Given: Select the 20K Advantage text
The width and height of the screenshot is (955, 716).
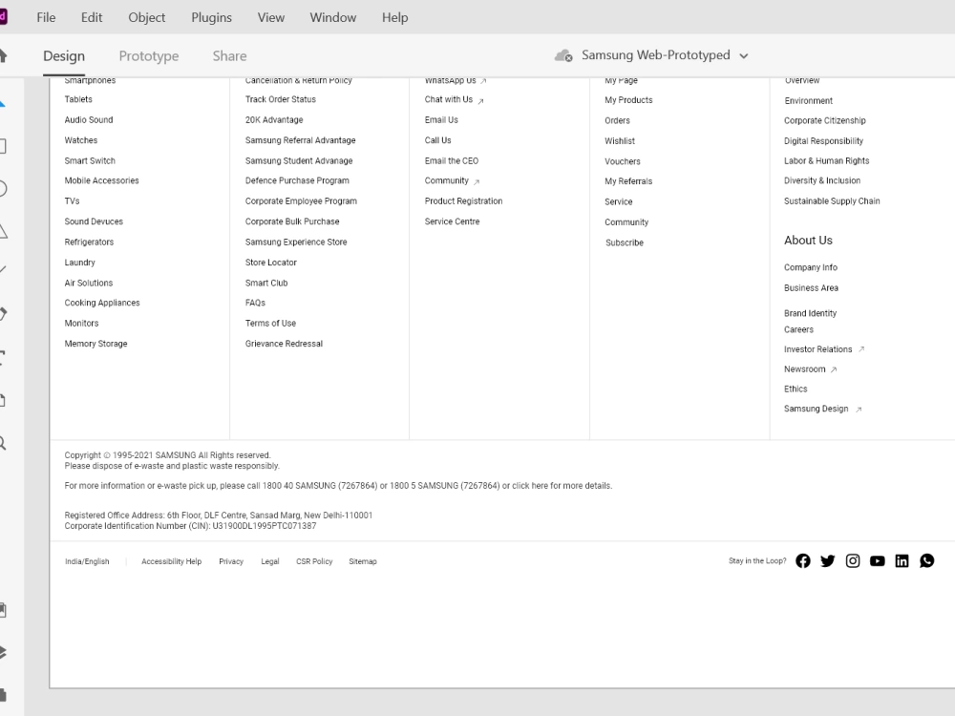Looking at the screenshot, I should [274, 120].
